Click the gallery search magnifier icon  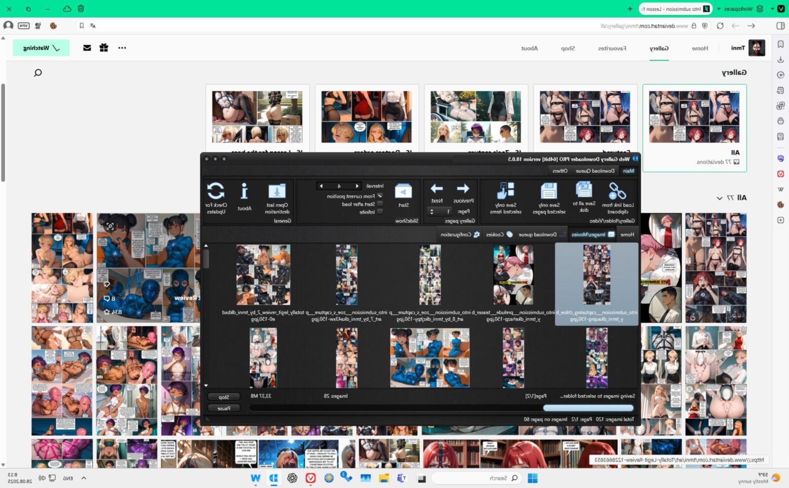tap(38, 73)
